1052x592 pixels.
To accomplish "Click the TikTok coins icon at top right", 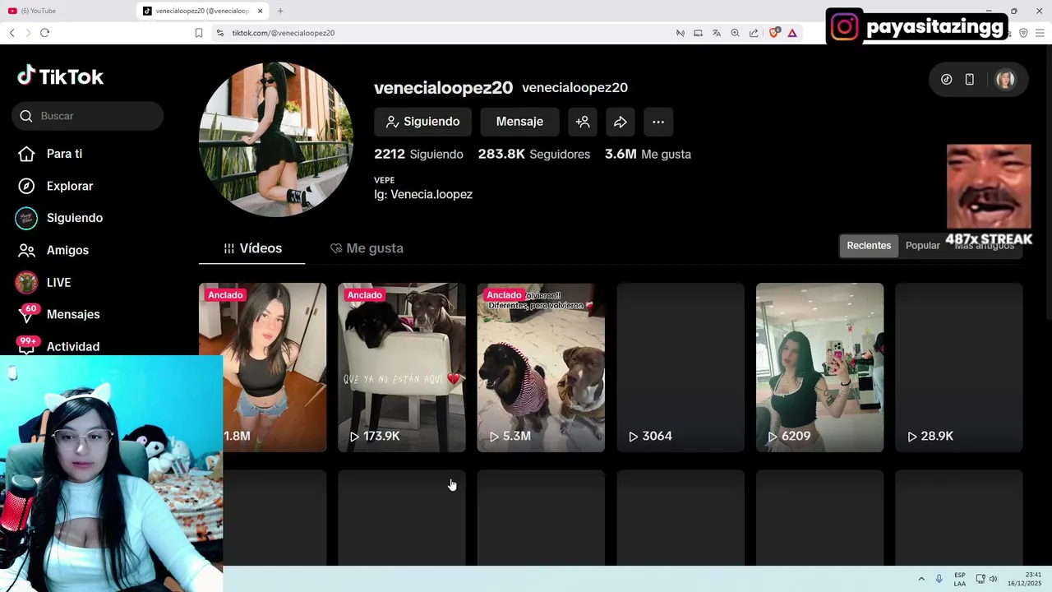I will pos(947,80).
